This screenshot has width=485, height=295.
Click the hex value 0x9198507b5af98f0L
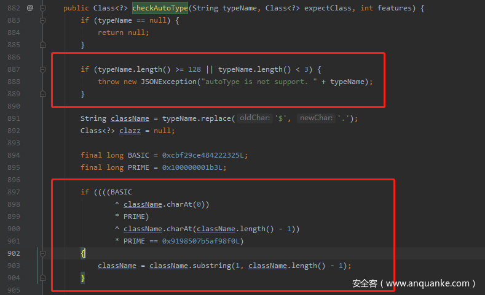(x=202, y=241)
